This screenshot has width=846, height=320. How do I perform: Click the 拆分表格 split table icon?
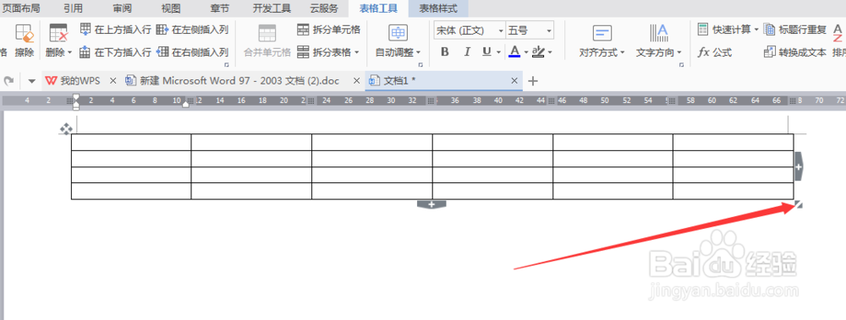(x=303, y=52)
